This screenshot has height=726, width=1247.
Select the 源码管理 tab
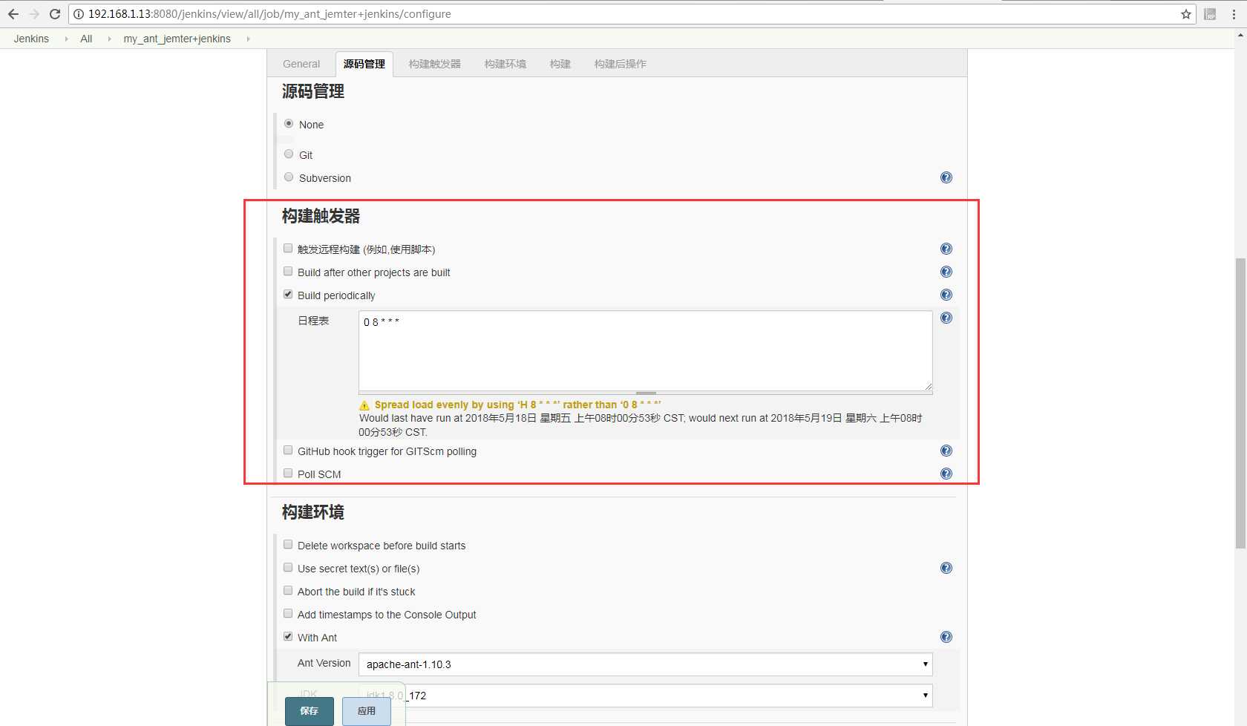pyautogui.click(x=364, y=64)
